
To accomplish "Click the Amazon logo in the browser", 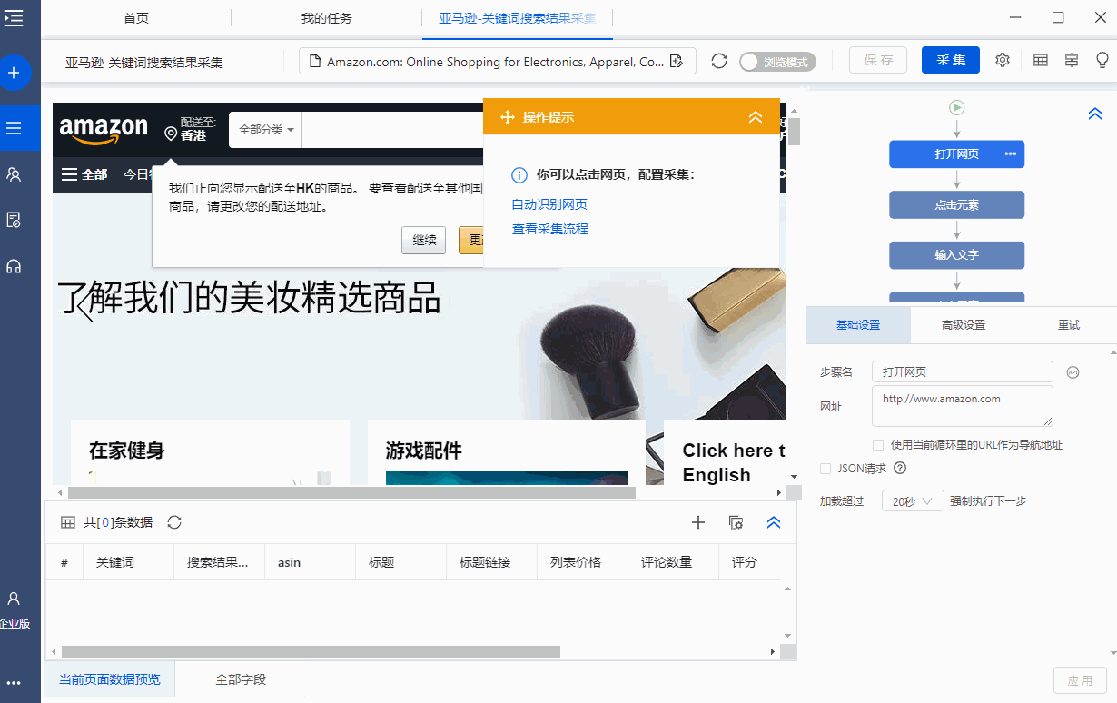I will pos(104,130).
